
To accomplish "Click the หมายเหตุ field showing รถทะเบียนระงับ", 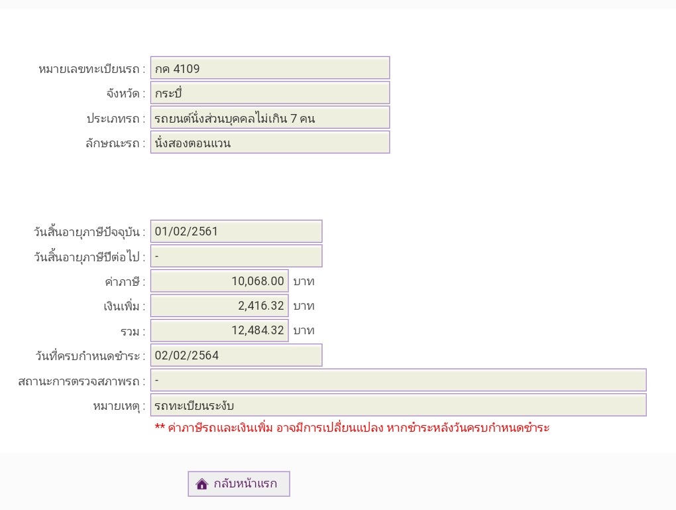I will (398, 405).
